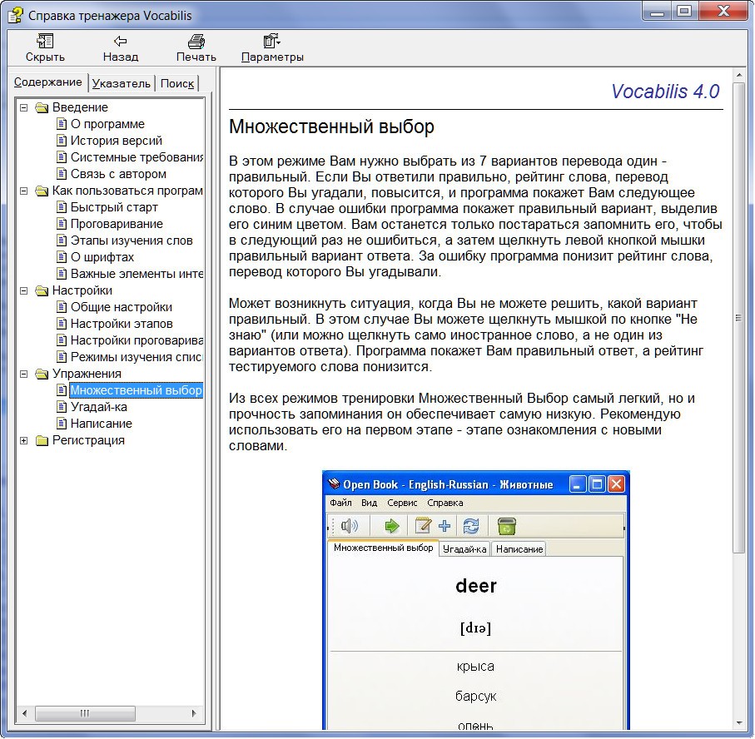Click the tree horizontal scrollbar thumb

click(85, 713)
